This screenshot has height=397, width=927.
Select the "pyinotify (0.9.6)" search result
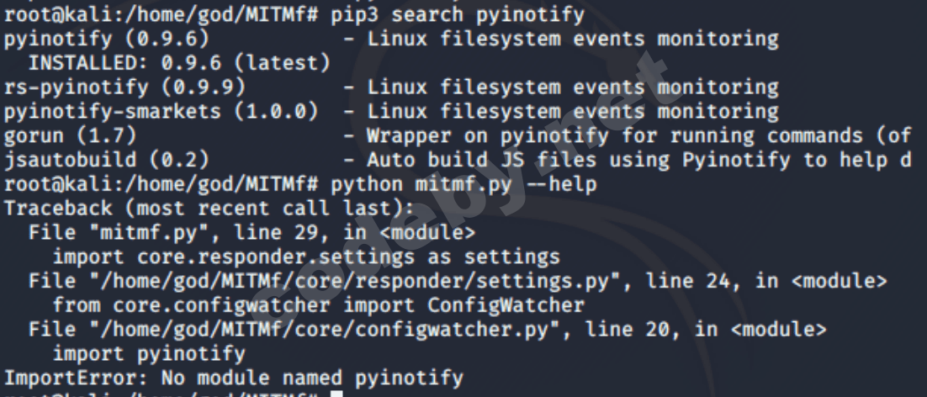click(107, 39)
